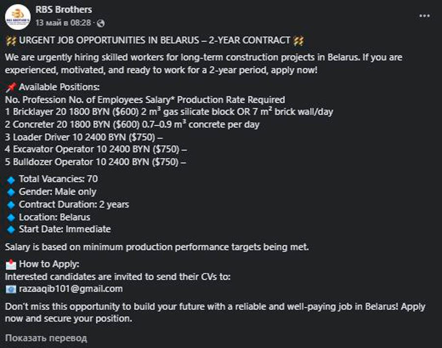Click the warning stripes emoji after CONTRACT

(299, 41)
